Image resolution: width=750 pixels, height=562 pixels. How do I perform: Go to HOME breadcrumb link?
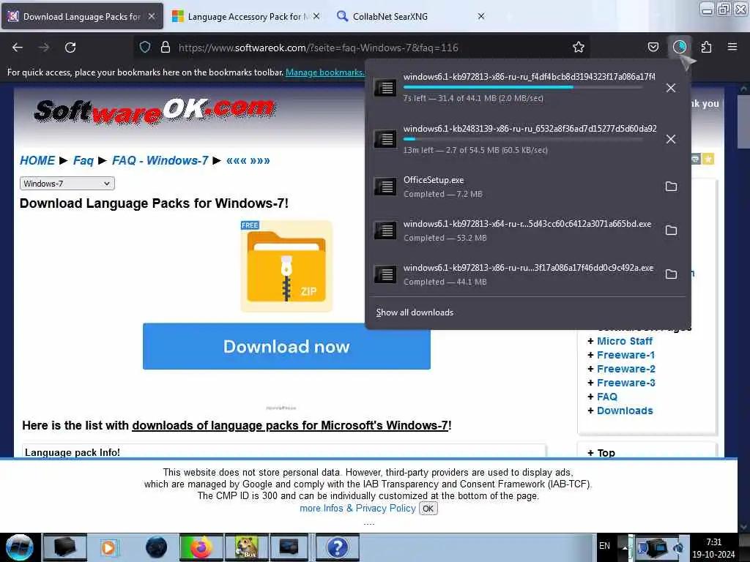pyautogui.click(x=37, y=160)
